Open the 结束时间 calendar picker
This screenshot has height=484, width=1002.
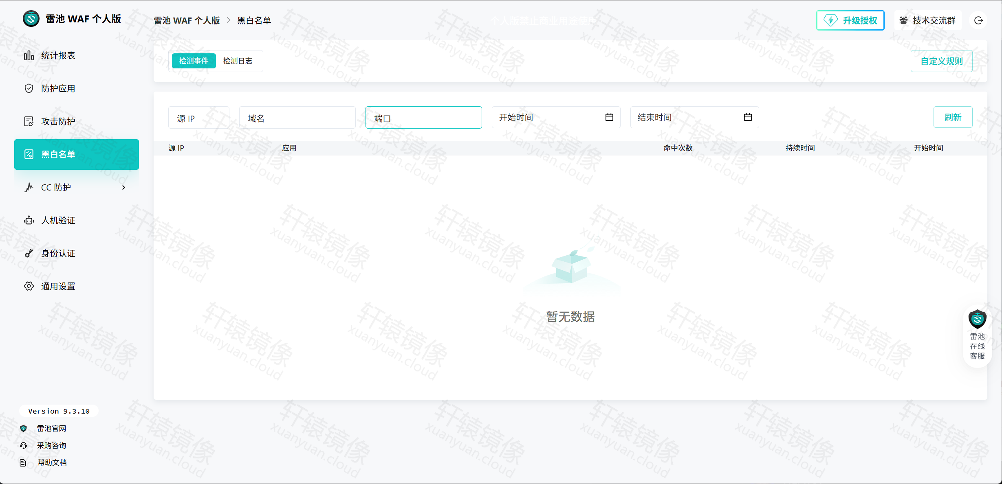coord(748,117)
